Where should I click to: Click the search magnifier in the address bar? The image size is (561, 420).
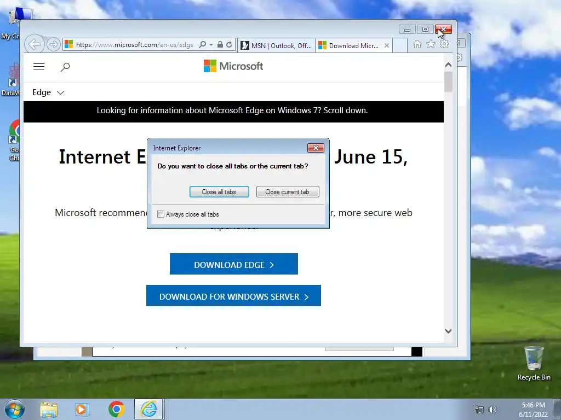pyautogui.click(x=203, y=45)
